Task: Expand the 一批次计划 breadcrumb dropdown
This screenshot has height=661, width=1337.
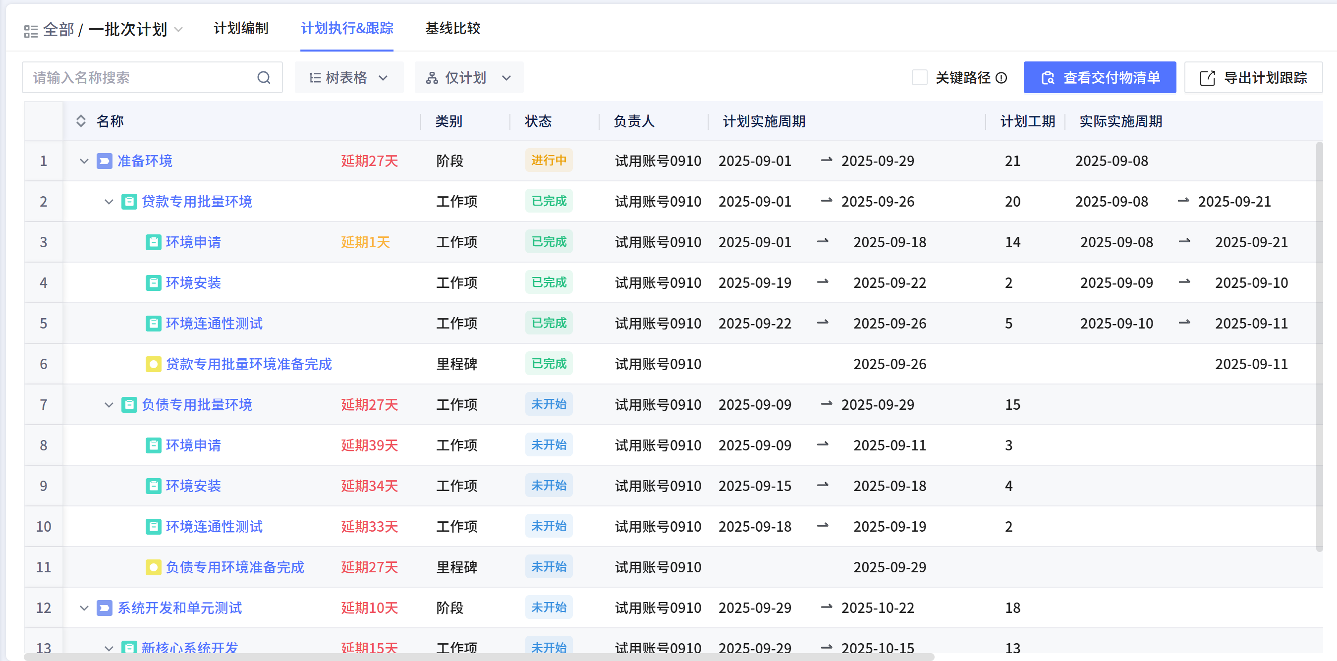Action: (178, 30)
